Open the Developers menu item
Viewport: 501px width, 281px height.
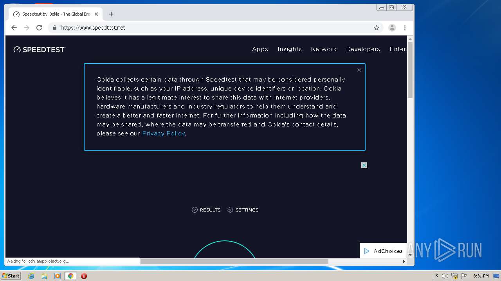(363, 49)
